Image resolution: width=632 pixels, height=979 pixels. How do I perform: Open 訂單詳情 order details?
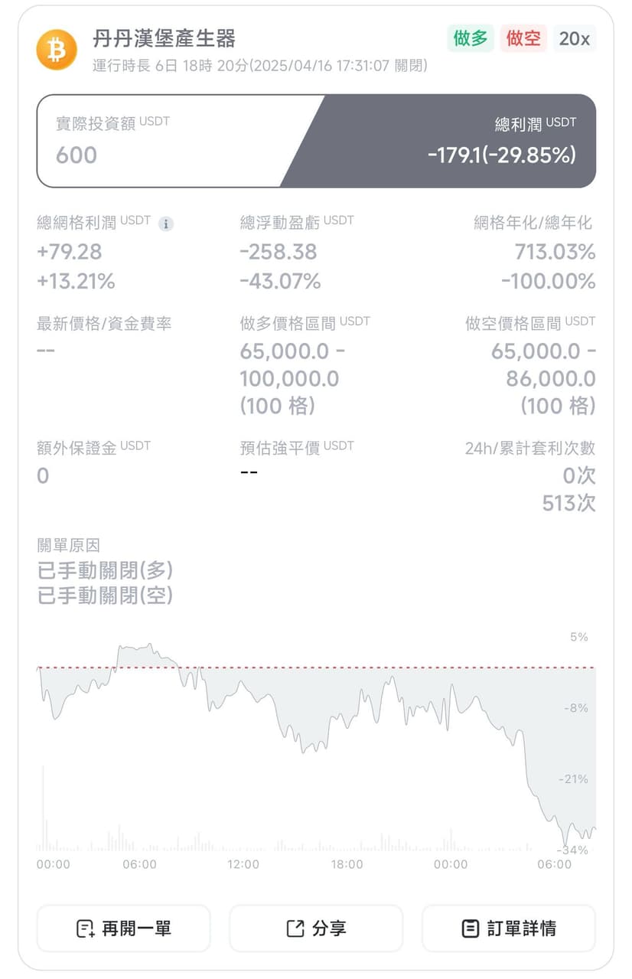[x=509, y=928]
